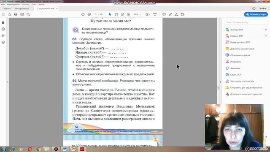Screen dimensions: 270x152
Task: Open Дополнительные инструменты
Action: click(246, 94)
